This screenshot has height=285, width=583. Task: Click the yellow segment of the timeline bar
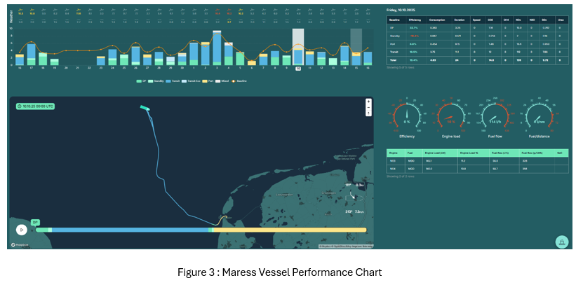pyautogui.click(x=293, y=230)
